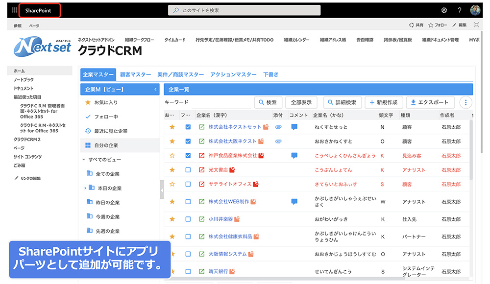Click the 新規作成 button
490x284 pixels.
point(384,102)
